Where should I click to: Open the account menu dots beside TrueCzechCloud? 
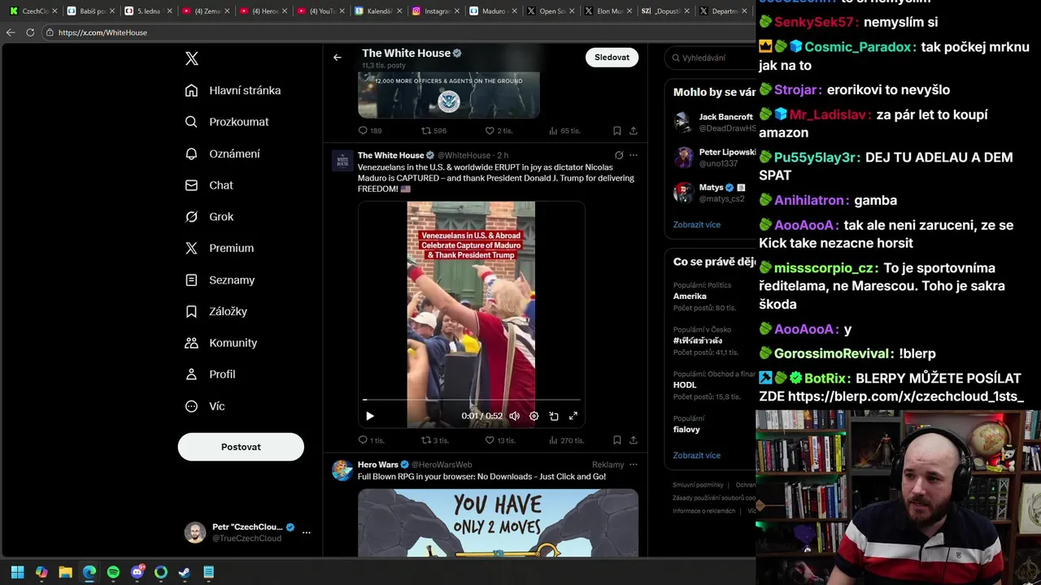click(307, 533)
